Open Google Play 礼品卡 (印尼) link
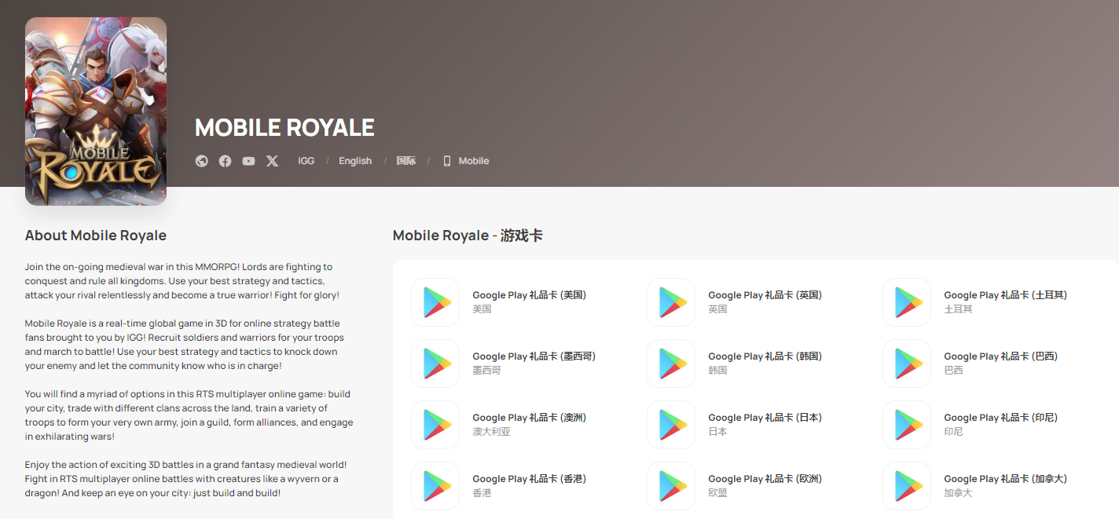1119x519 pixels. (1001, 418)
